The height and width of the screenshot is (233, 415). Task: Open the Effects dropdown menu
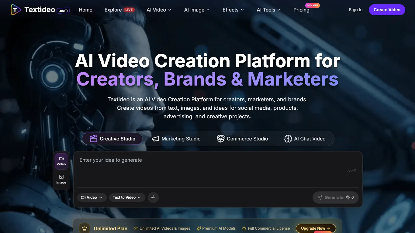[x=233, y=10]
